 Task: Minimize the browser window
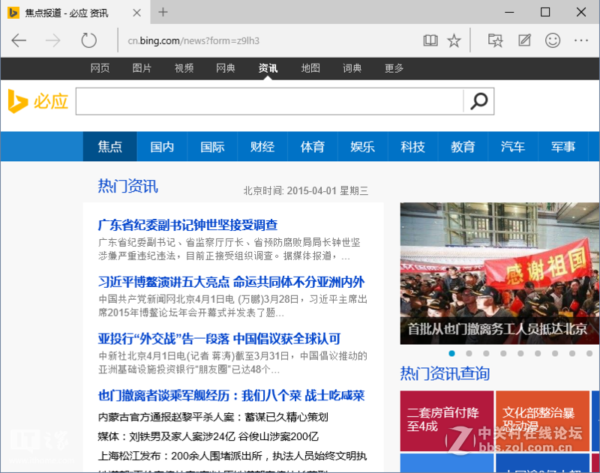(509, 12)
